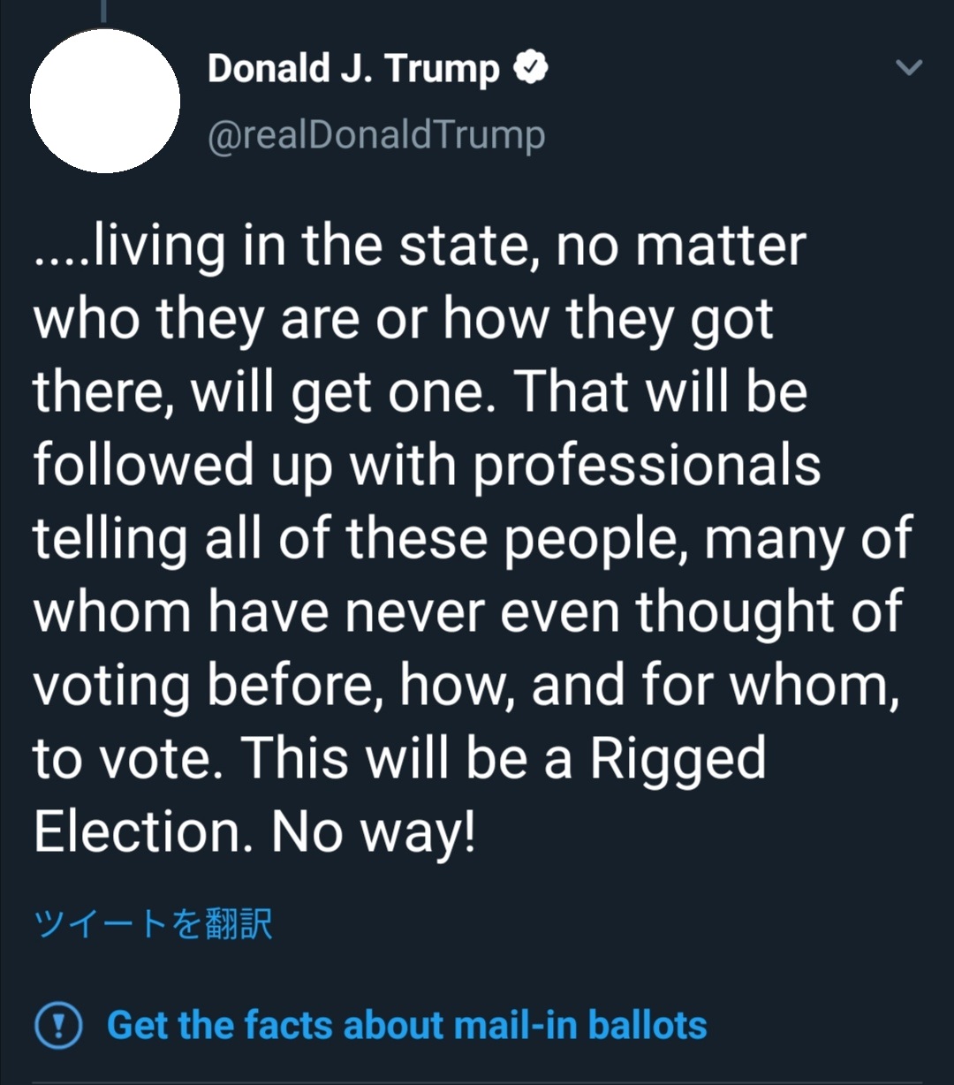Tap the white circular profile avatar
Screen dimensions: 954x1085
105,101
